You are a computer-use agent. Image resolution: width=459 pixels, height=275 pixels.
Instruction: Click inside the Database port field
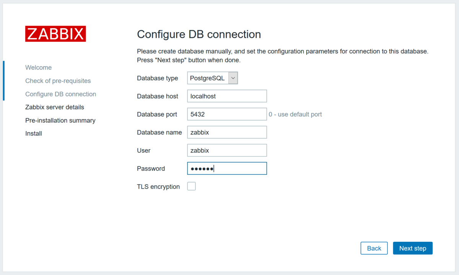click(226, 114)
